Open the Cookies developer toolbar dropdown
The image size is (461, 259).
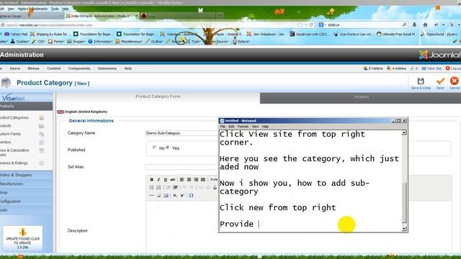click(x=20, y=42)
